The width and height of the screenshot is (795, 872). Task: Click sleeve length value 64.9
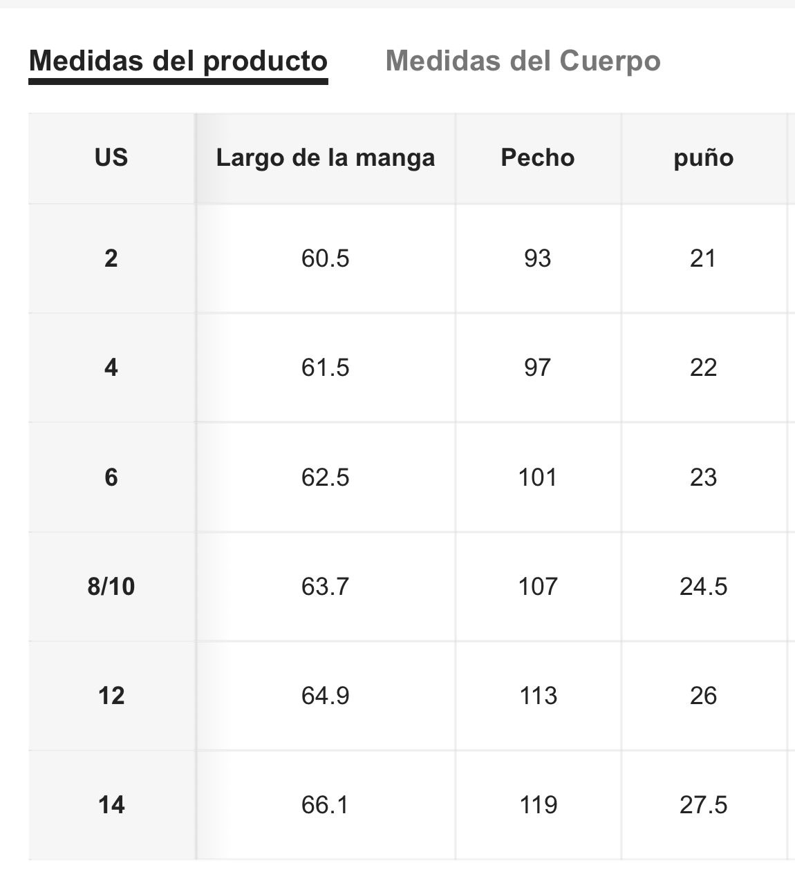(x=326, y=696)
